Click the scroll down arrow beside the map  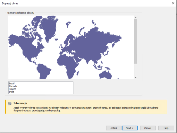136,77
